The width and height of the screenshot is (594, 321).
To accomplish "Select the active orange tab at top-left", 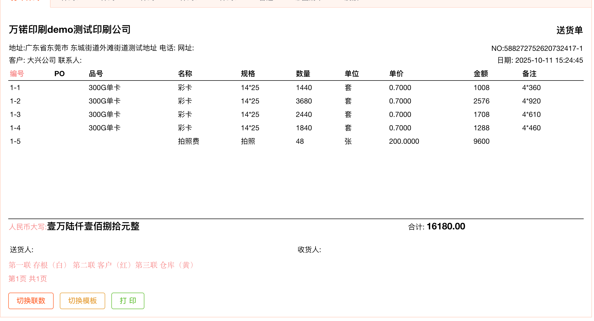I will (25, 2).
